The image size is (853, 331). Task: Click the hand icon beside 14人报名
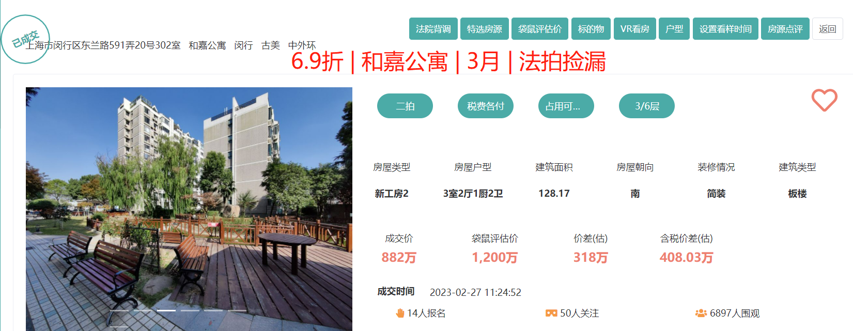click(400, 313)
